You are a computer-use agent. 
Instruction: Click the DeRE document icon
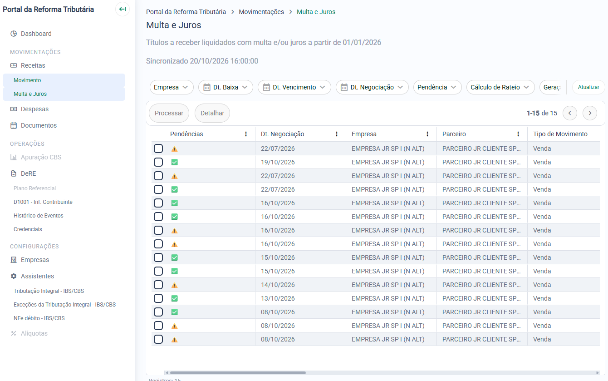click(x=14, y=173)
